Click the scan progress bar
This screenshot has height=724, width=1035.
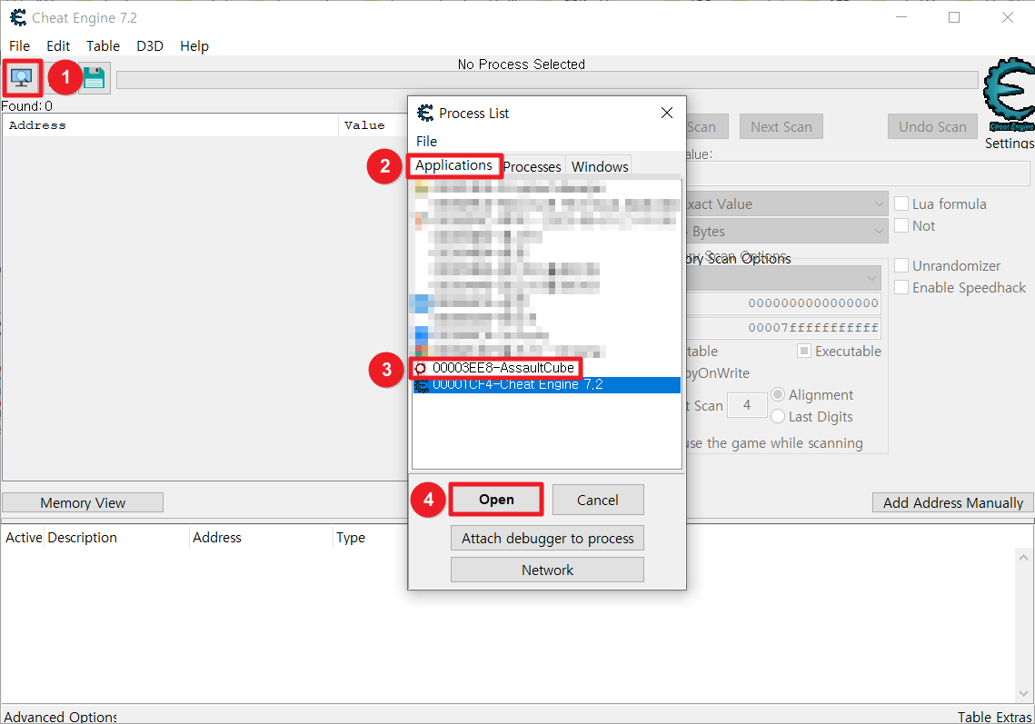tap(547, 80)
